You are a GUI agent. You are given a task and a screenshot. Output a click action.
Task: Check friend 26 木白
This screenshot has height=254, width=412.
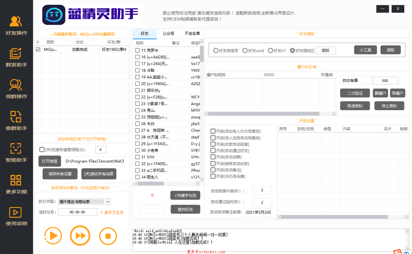point(137,124)
